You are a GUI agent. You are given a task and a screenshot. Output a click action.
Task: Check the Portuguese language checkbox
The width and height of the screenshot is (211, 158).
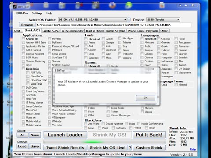[x=176, y=43]
